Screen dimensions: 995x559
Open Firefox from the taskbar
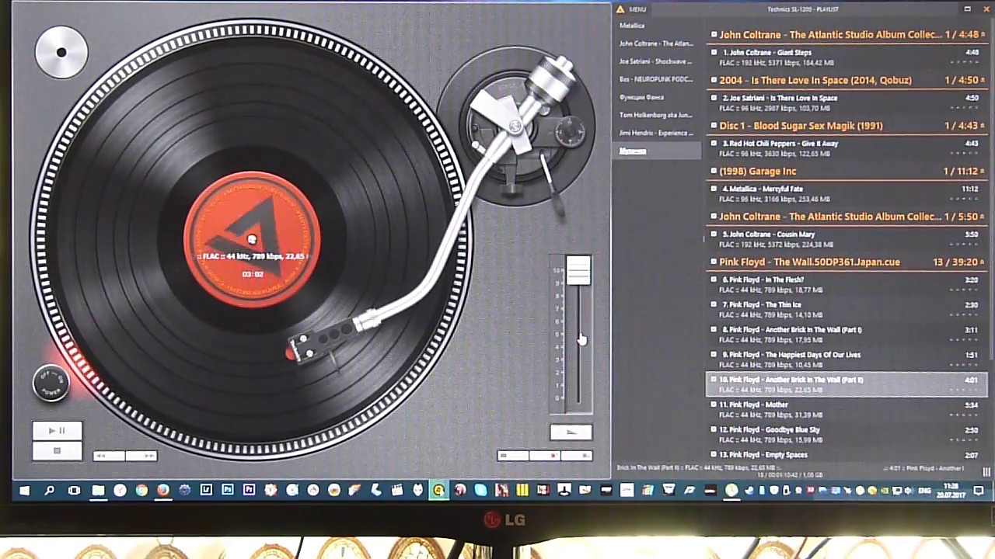[163, 491]
